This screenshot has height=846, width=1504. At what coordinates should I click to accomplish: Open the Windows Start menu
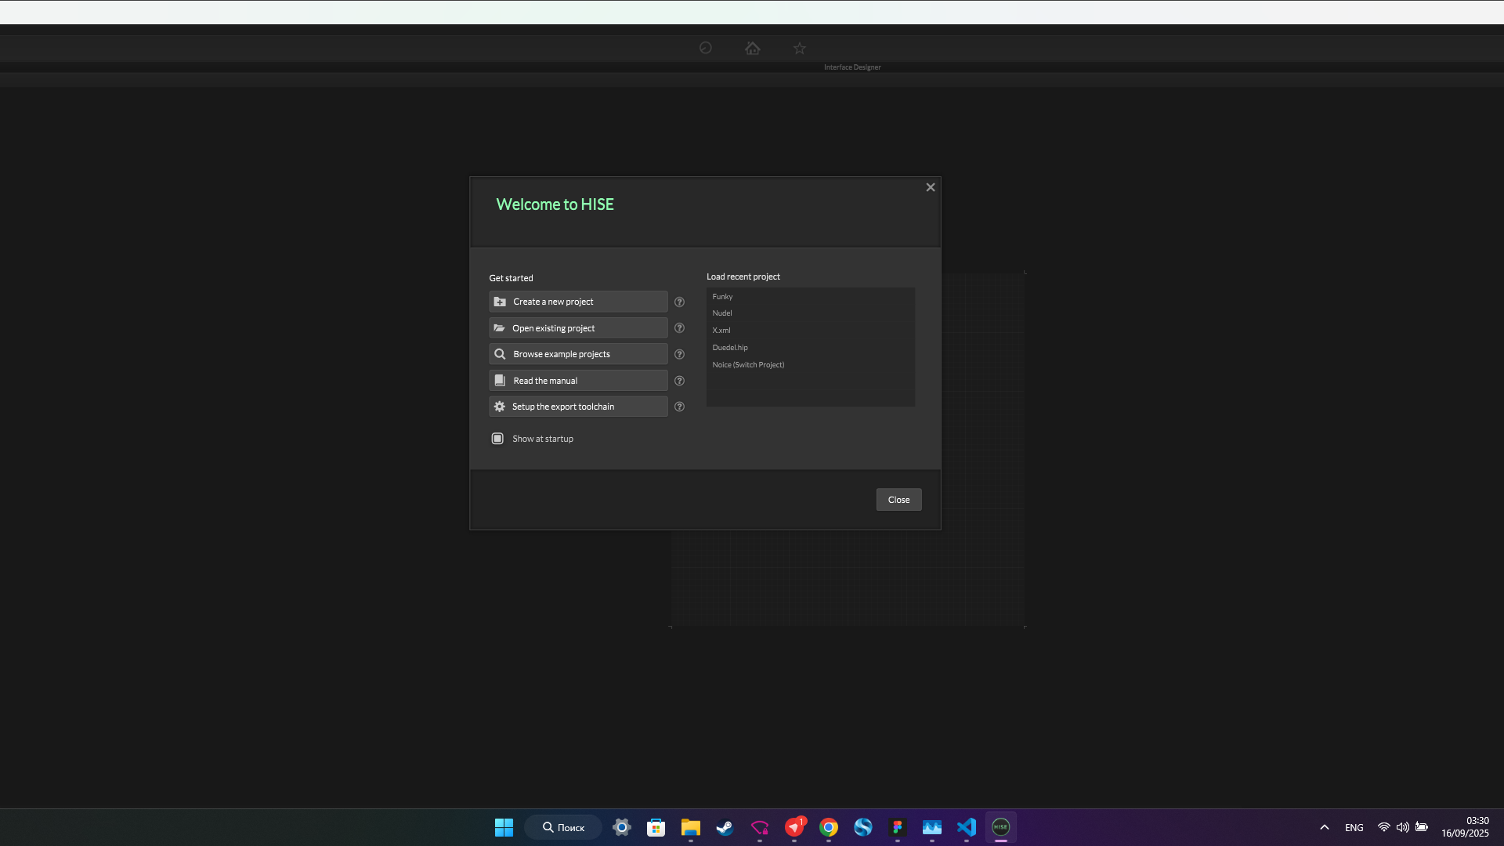point(504,827)
